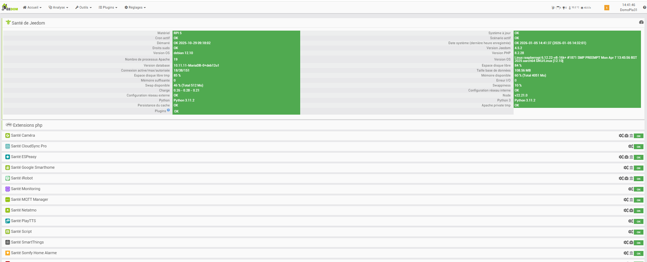
Task: Open configuration gears icon for Santé Caméra
Action: [621, 136]
